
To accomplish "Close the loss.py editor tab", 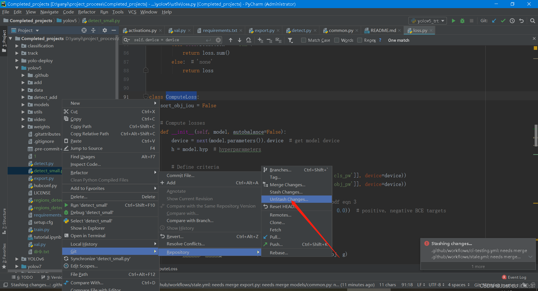I will point(431,31).
